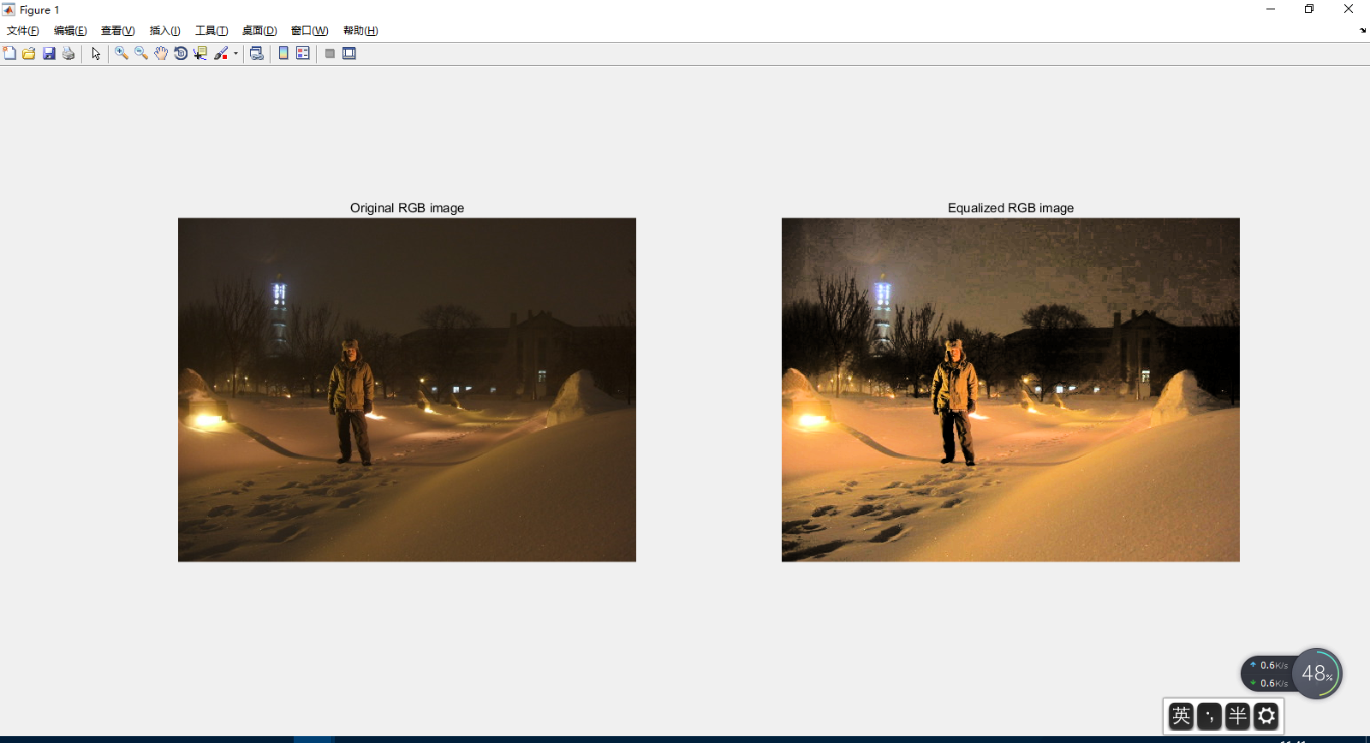Open the 查看(V) menu
The width and height of the screenshot is (1370, 743).
tap(118, 31)
